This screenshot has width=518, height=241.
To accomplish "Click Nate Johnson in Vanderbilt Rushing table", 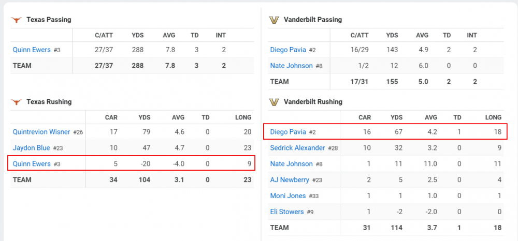I will (291, 164).
